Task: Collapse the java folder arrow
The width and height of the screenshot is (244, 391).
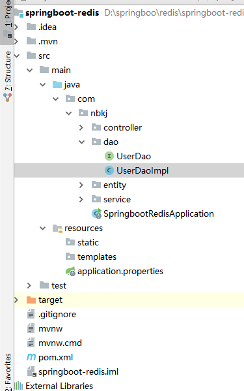Action: [43, 85]
